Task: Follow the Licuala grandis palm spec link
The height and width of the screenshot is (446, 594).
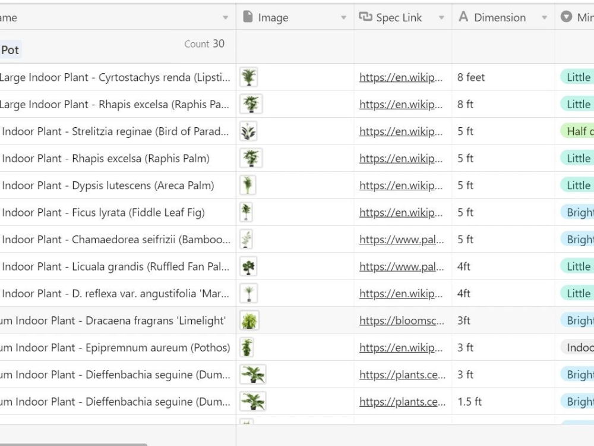Action: (402, 266)
